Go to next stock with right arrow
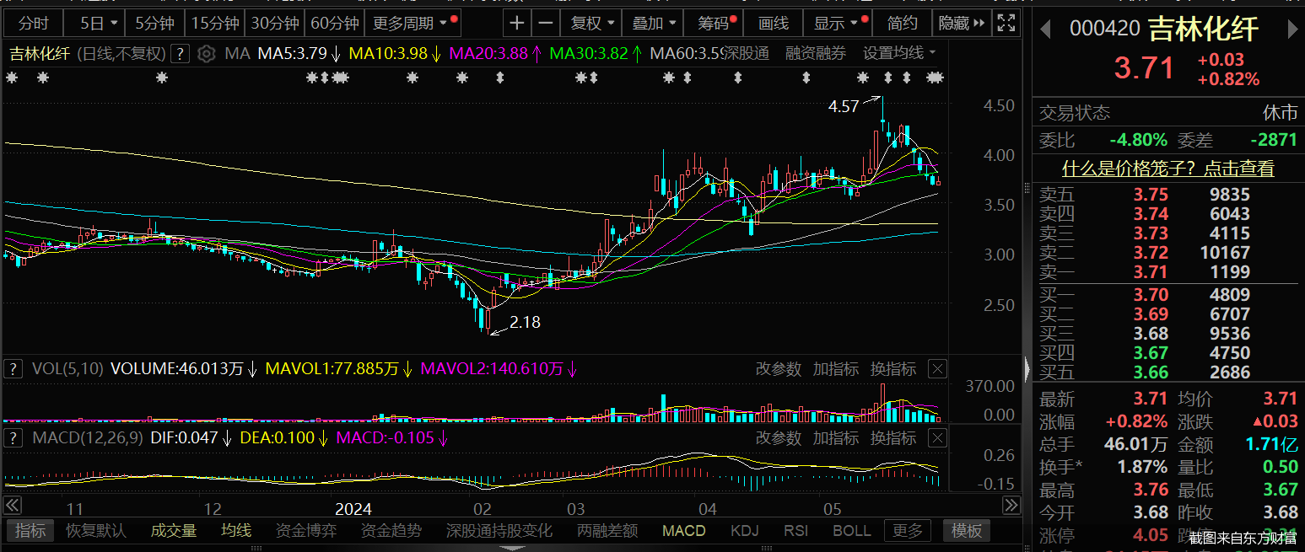Image resolution: width=1305 pixels, height=552 pixels. 1292,29
